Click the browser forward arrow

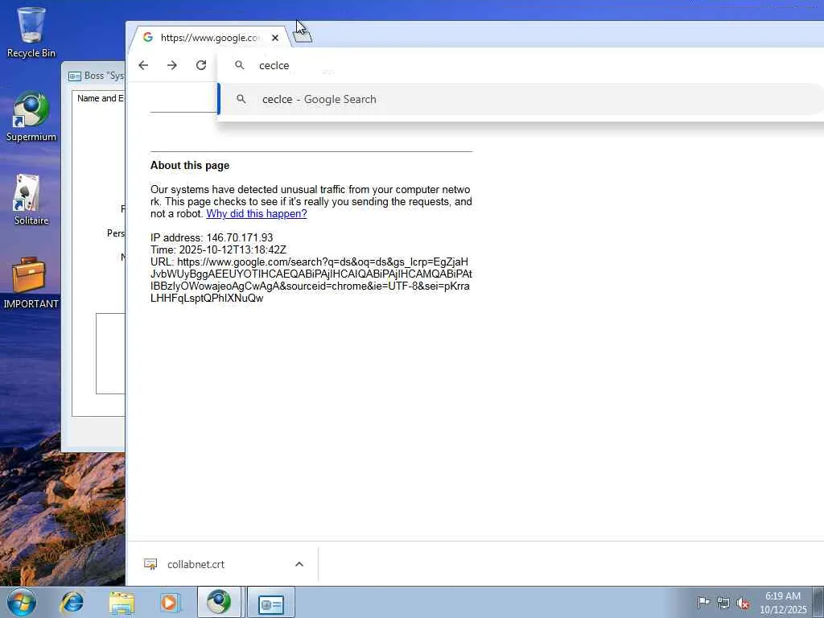pyautogui.click(x=172, y=65)
